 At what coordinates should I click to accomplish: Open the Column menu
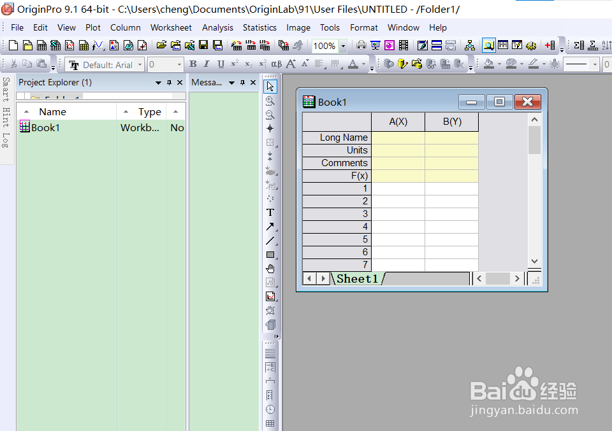pos(126,27)
